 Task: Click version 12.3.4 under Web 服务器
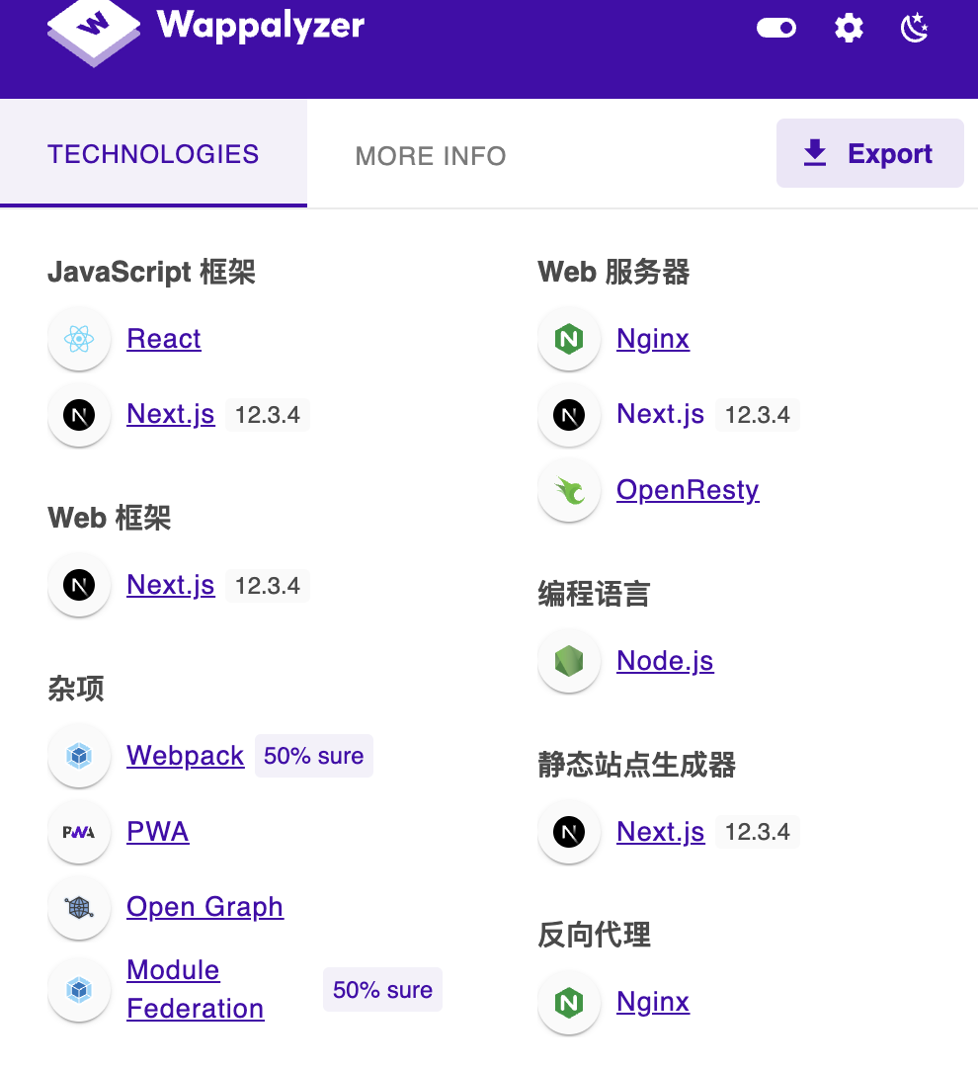click(x=757, y=415)
